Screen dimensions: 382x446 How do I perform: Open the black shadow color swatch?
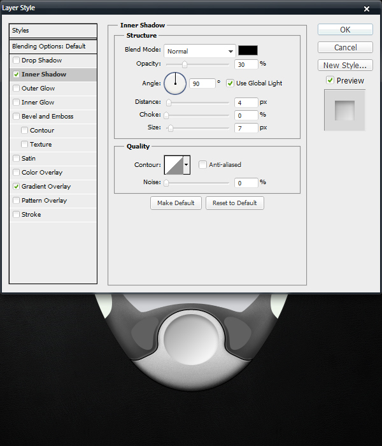[x=248, y=50]
